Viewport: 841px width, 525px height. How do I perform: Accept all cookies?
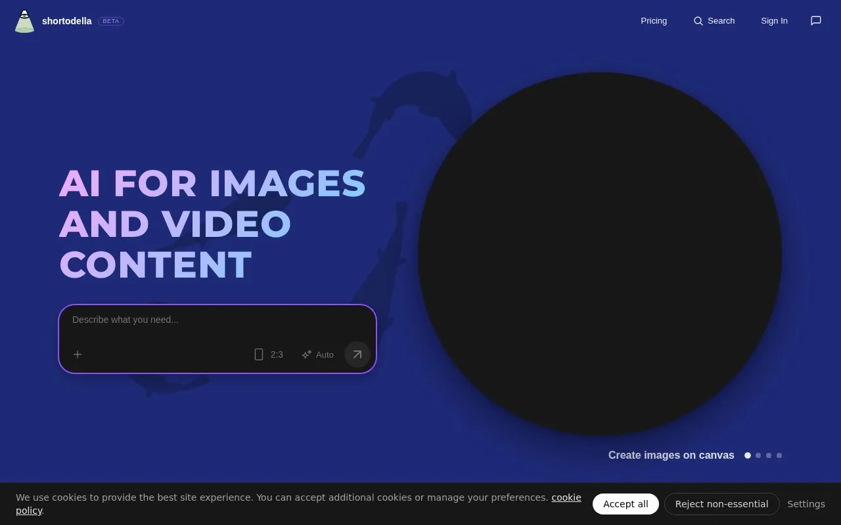pyautogui.click(x=625, y=504)
